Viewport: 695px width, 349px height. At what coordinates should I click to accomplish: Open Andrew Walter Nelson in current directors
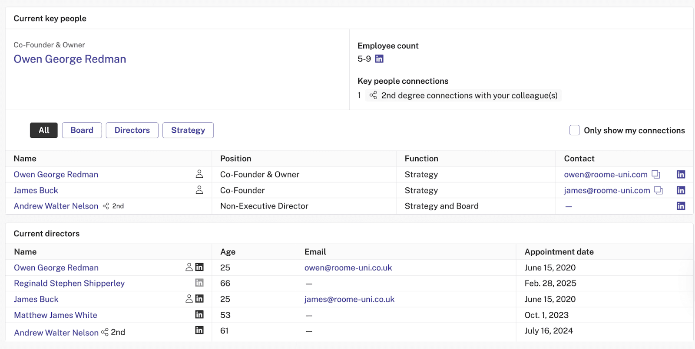click(x=56, y=333)
